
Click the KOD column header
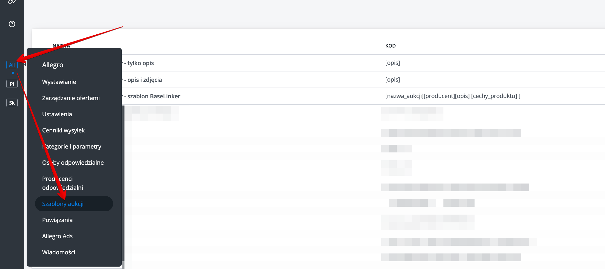coord(390,46)
